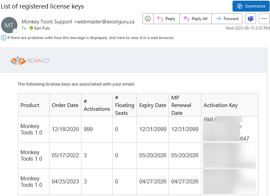Screen dimensions: 270x196
Task: Click the '# Floating Seats' column header
Action: tap(125, 105)
